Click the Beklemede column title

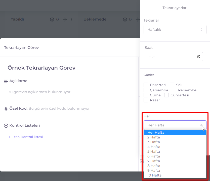click(95, 19)
